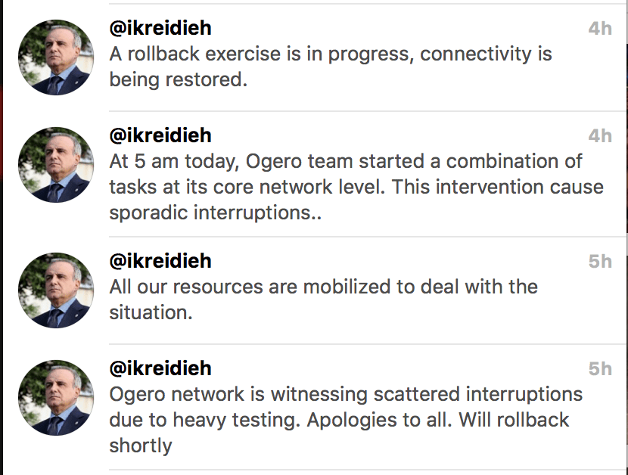Open profile photo on the 5 am tweet

tap(54, 164)
